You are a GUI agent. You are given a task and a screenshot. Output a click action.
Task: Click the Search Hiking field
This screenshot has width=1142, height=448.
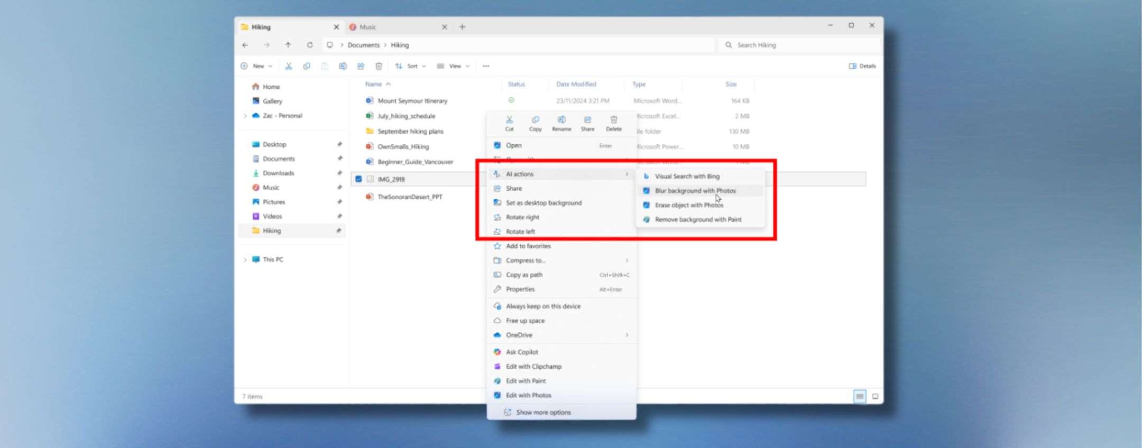798,45
